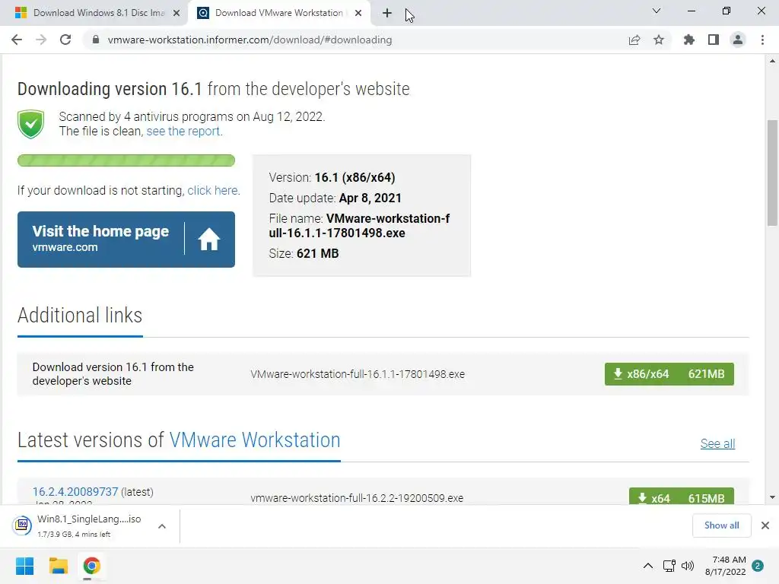This screenshot has height=584, width=779.
Task: Click the 'Date update: Apr 8, 2021' text
Action: tap(335, 198)
